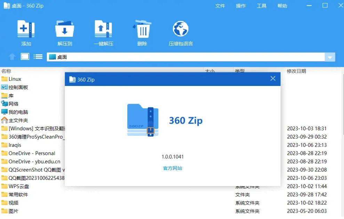Click the date 2023-10-03 18:31
344x219 pixels.
click(307, 129)
